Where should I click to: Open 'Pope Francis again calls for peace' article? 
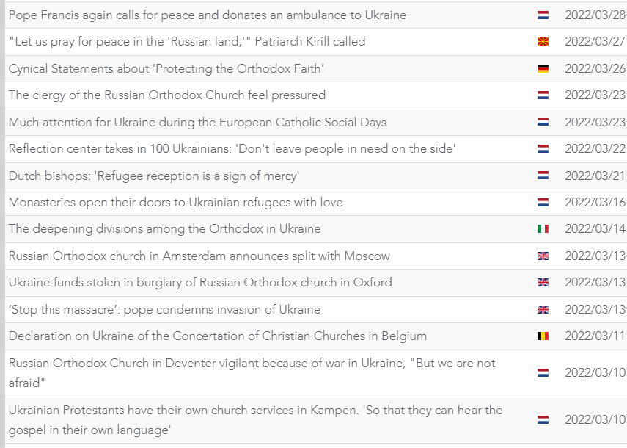(207, 15)
